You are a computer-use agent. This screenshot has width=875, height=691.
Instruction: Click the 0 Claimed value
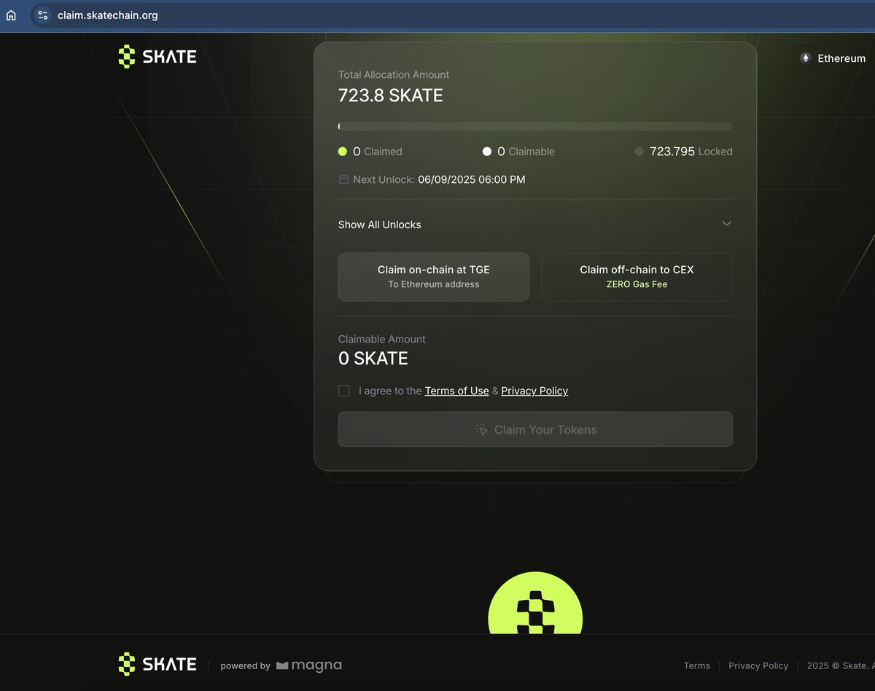pyautogui.click(x=357, y=152)
